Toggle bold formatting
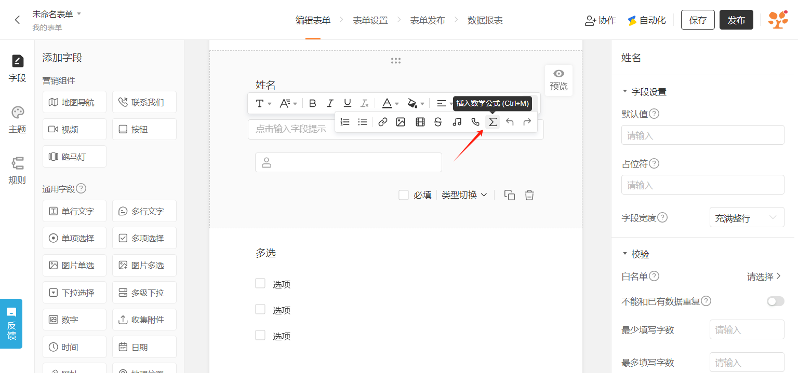Image resolution: width=798 pixels, height=373 pixels. coord(312,103)
